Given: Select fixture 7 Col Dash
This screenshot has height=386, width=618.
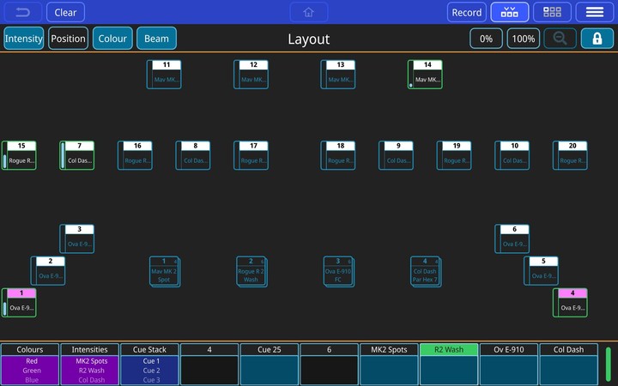Looking at the screenshot, I should click(77, 155).
